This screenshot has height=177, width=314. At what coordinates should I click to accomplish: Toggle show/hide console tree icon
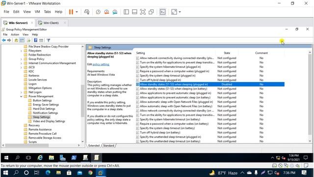tap(22, 40)
